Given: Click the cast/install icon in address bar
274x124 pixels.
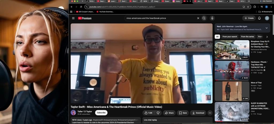Looking at the screenshot, I should [x=244, y=7].
